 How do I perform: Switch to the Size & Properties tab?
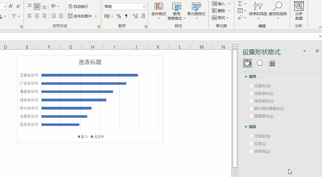point(272,63)
